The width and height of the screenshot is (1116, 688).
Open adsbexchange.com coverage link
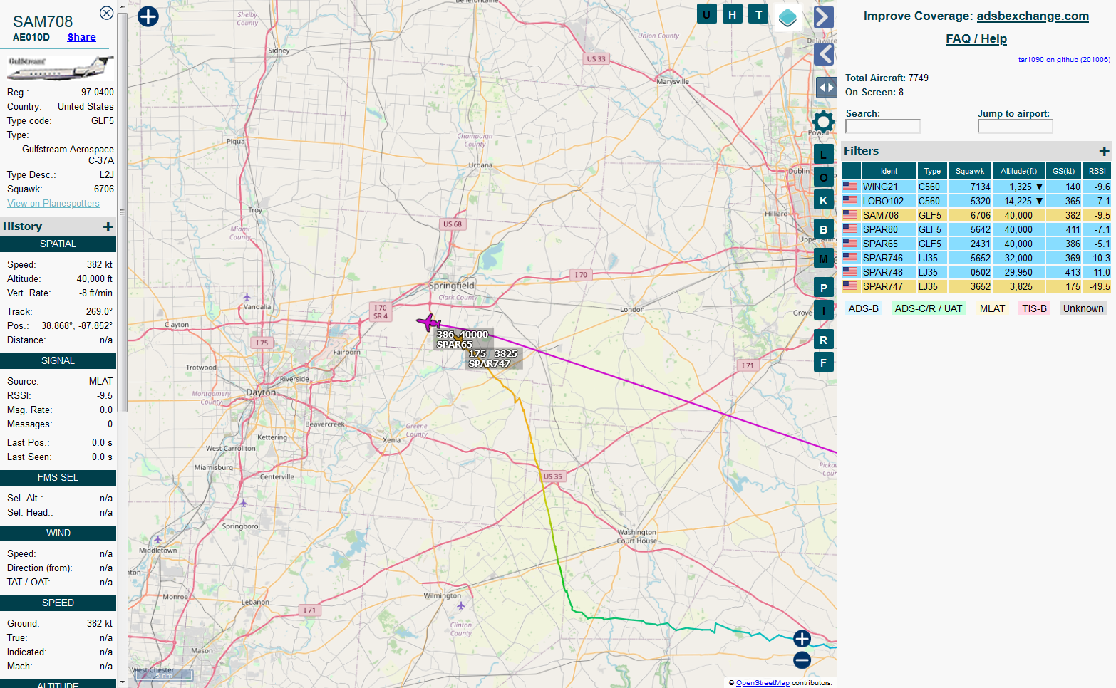(x=1033, y=16)
